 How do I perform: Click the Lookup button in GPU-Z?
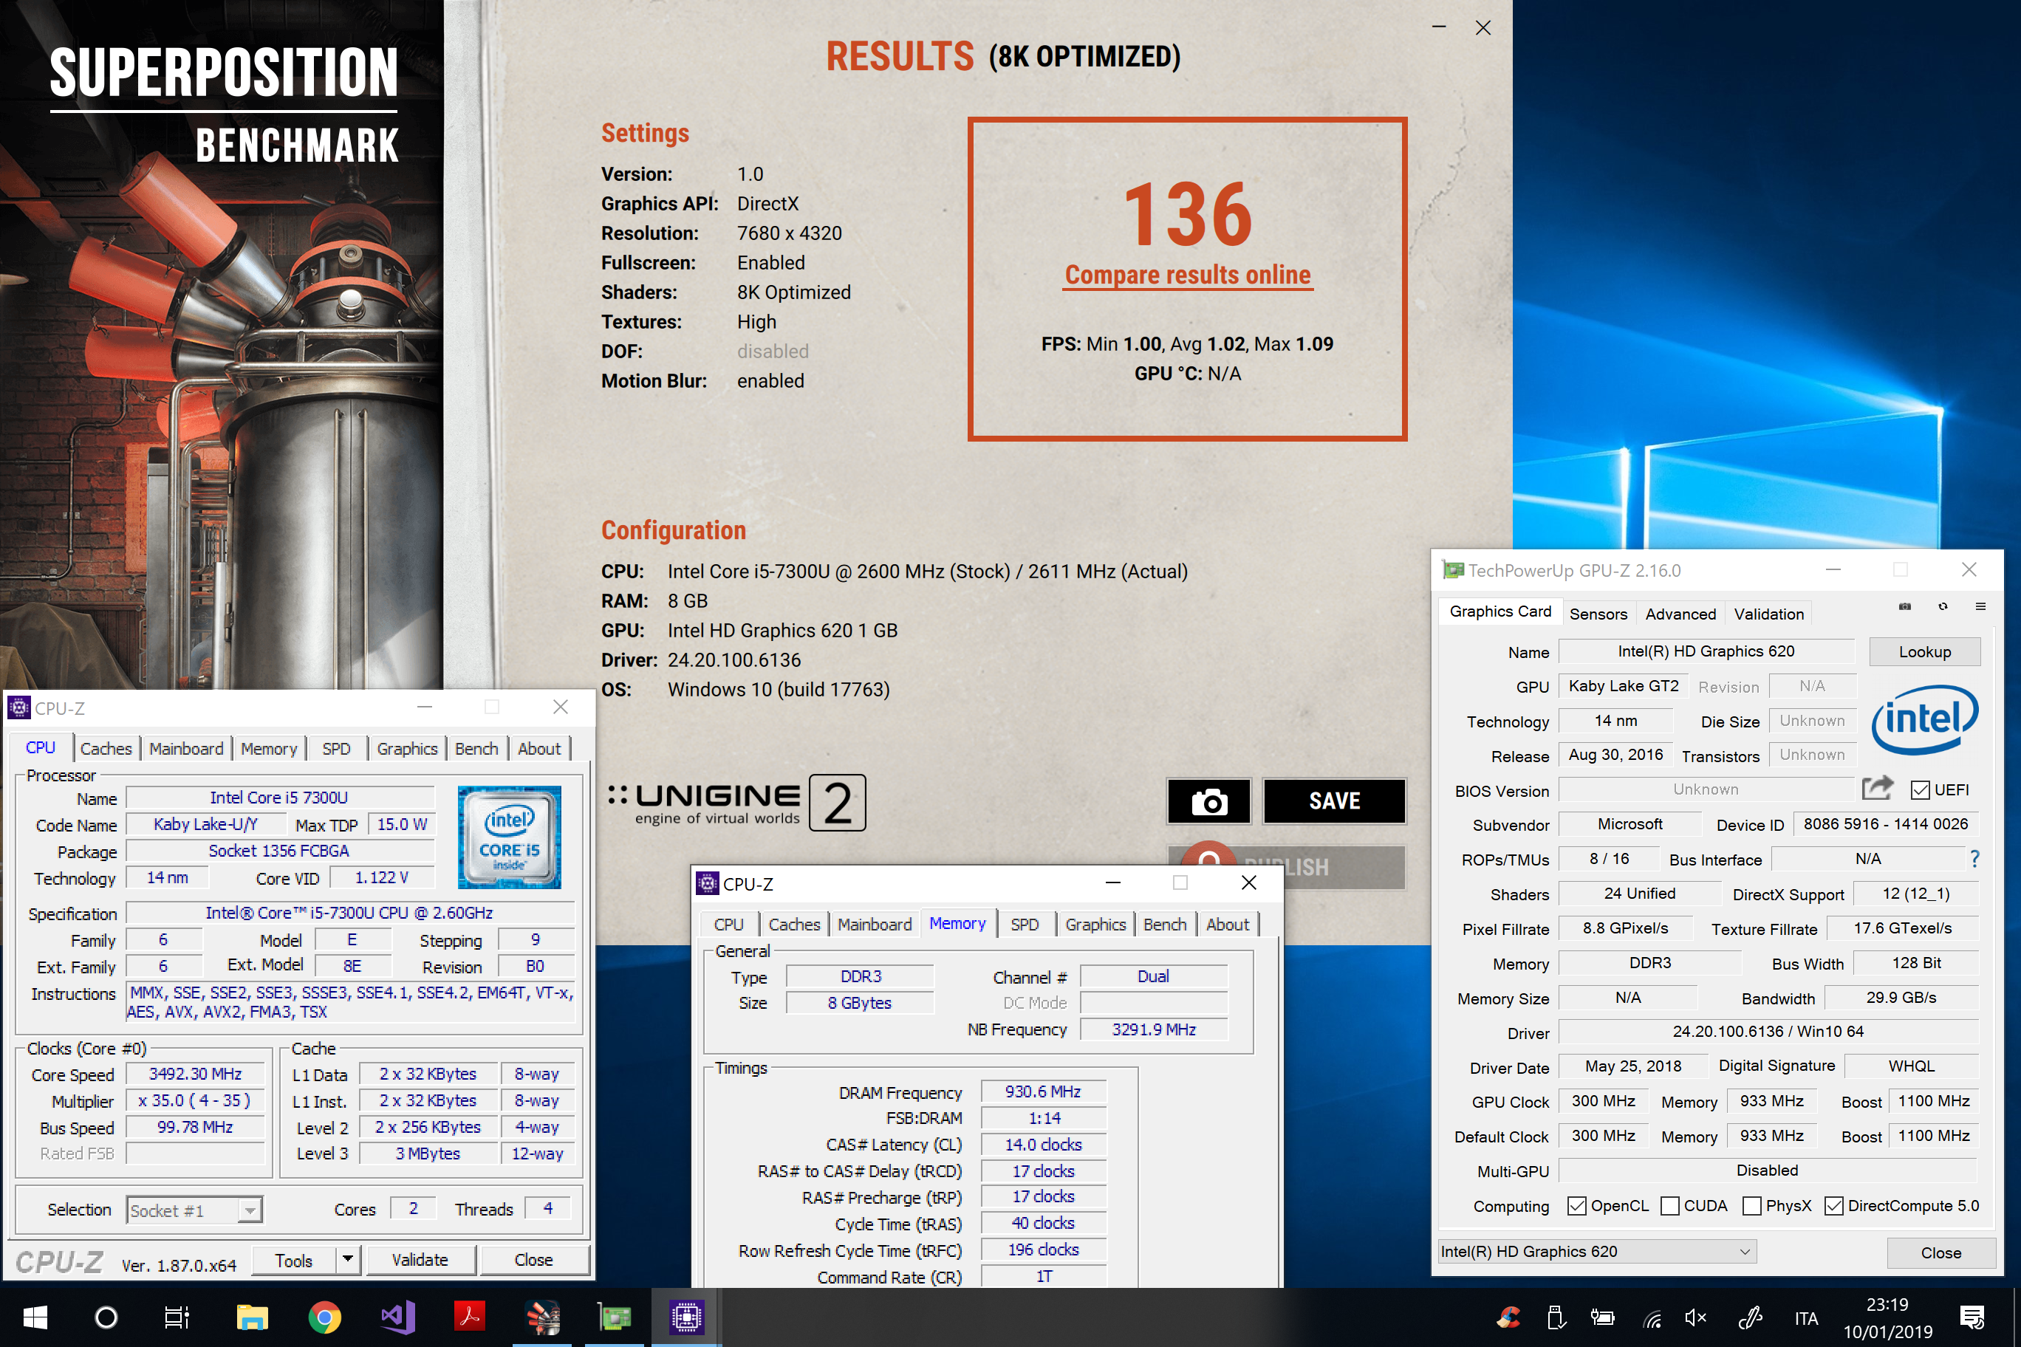click(x=1925, y=652)
